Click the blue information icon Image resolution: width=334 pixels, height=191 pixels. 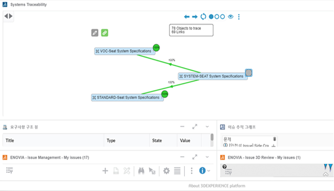pos(202,170)
